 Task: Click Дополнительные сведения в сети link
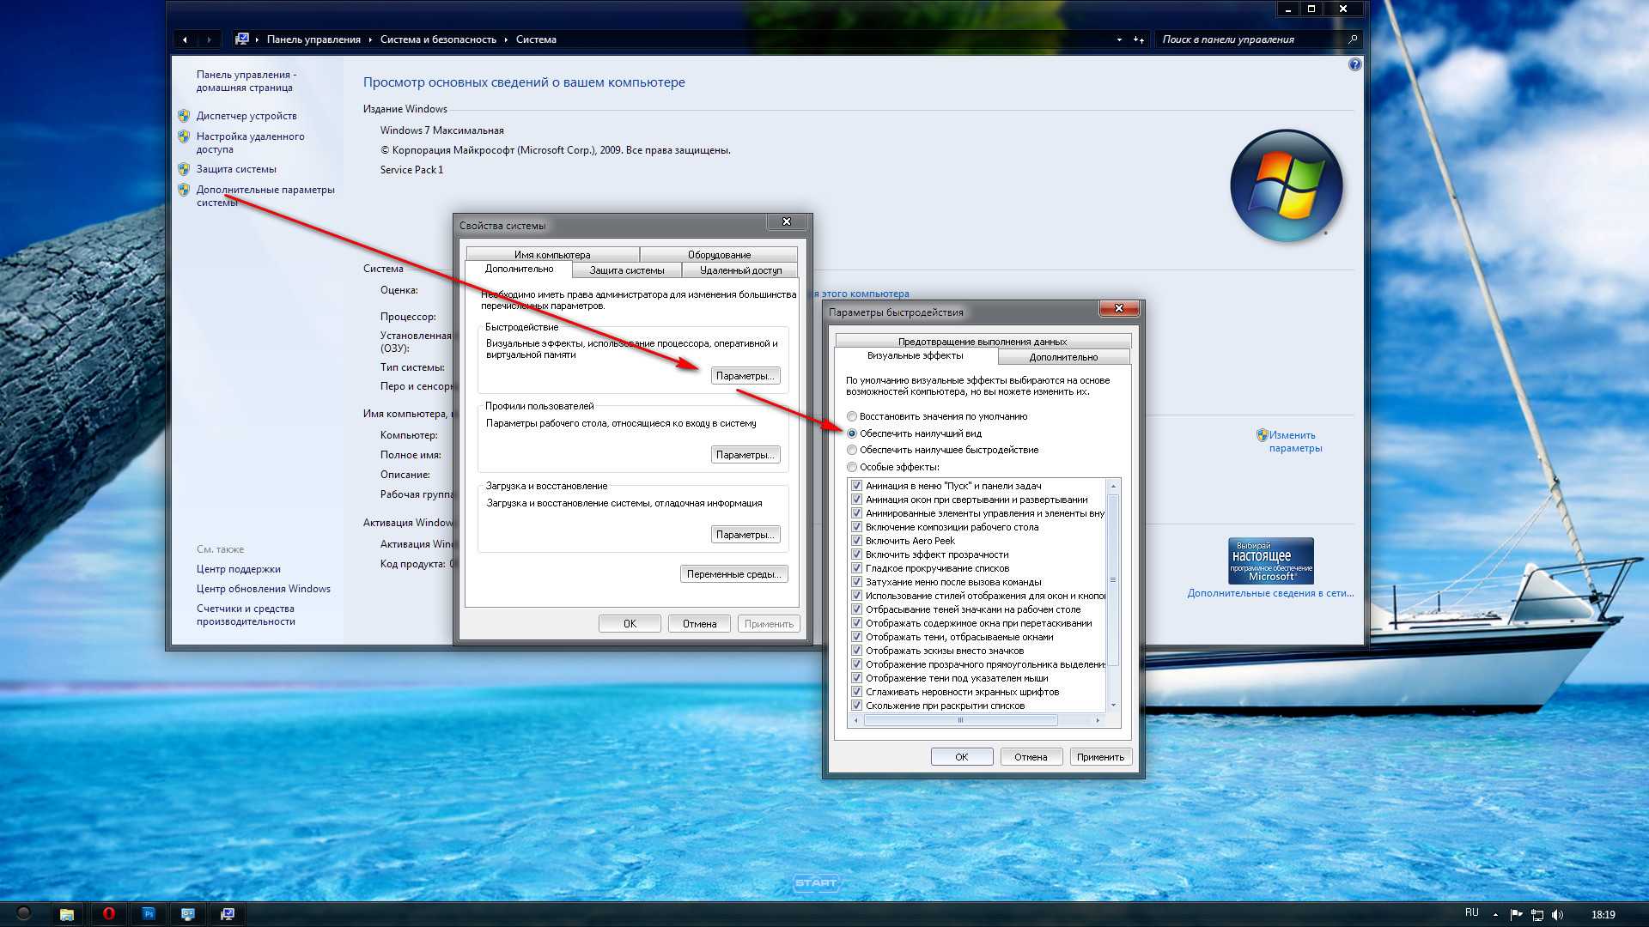pos(1270,593)
